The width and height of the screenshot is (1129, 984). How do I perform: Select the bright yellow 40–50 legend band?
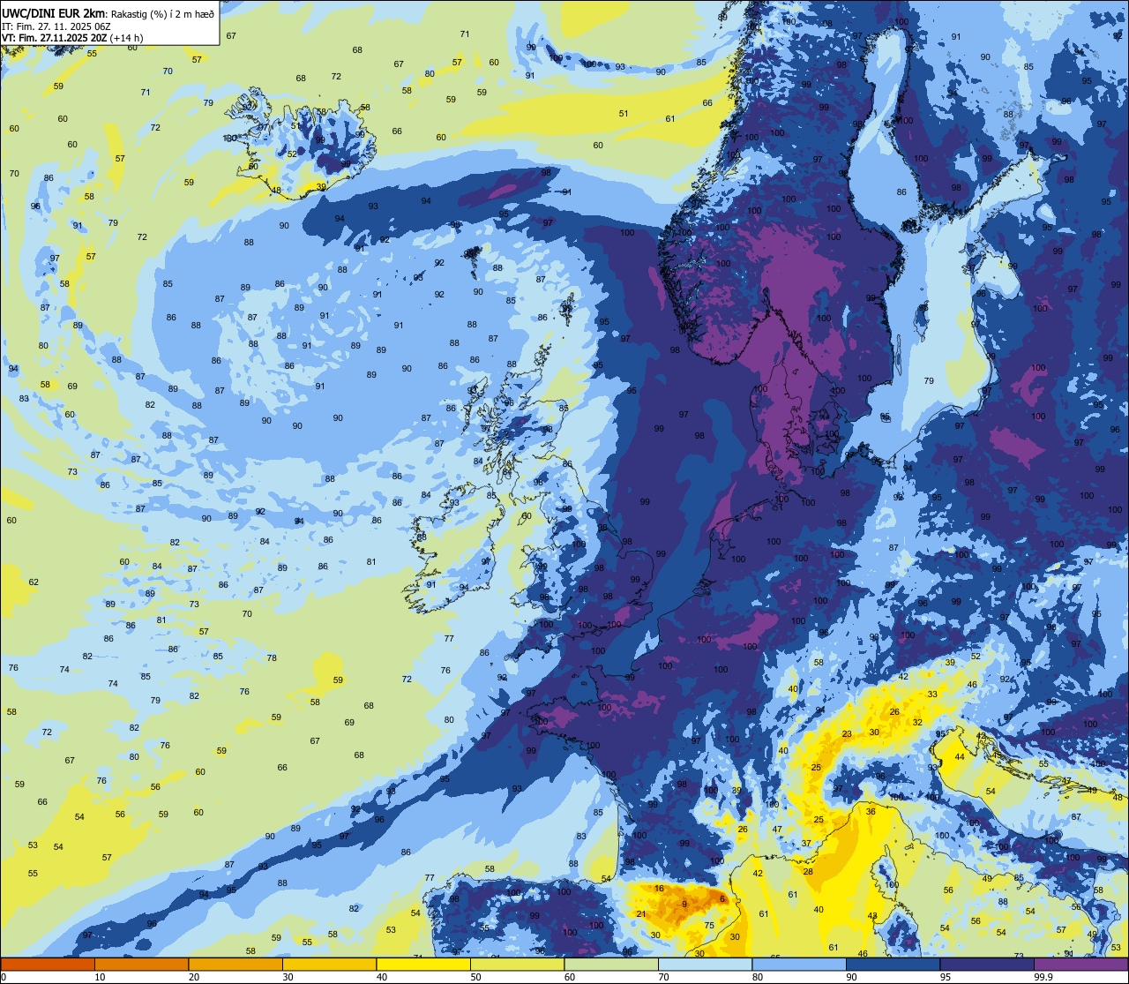pos(423,964)
